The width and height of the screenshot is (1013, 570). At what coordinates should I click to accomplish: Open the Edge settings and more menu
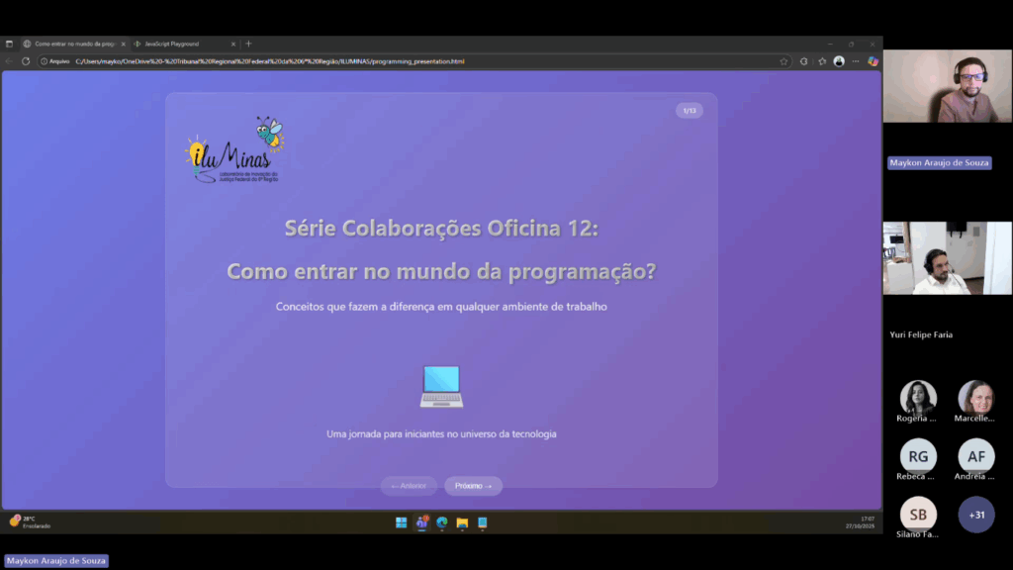pyautogui.click(x=856, y=61)
